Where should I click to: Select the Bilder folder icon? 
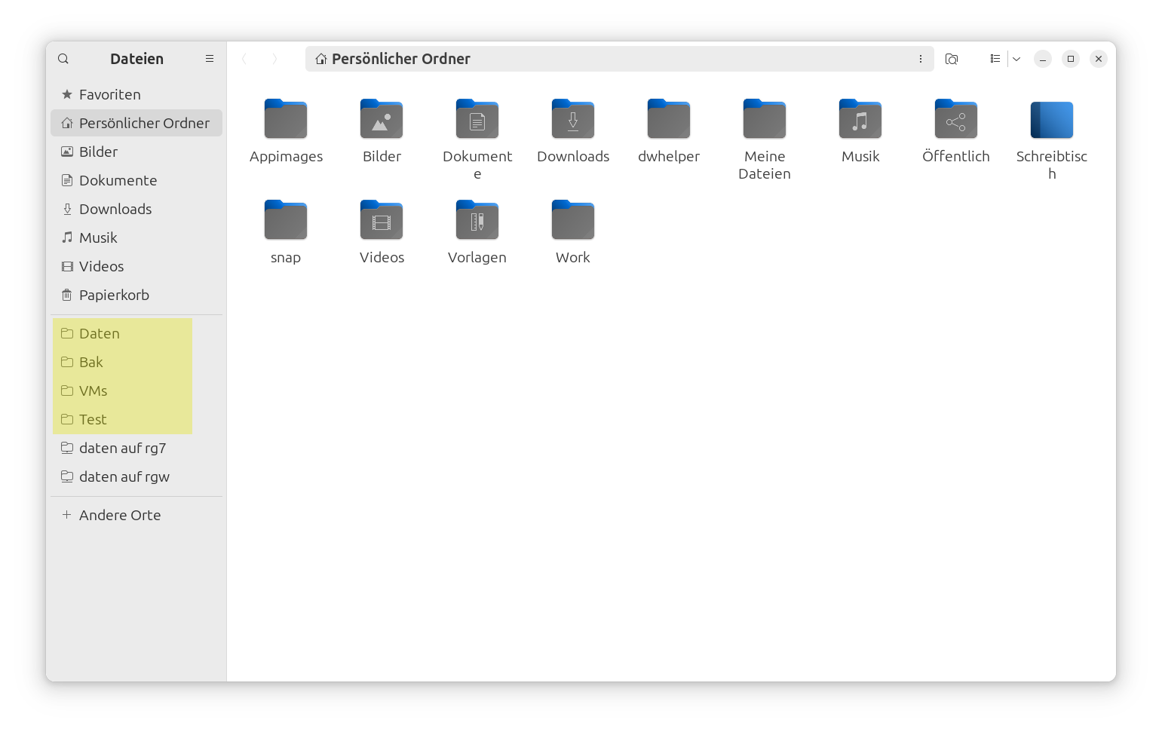click(x=382, y=119)
